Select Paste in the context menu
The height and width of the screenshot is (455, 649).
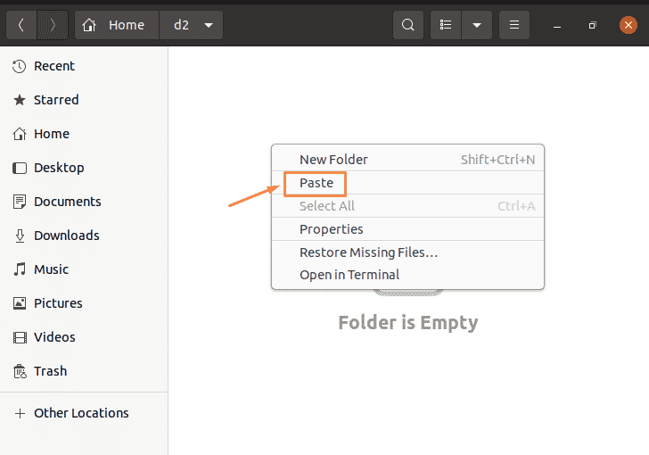pos(407,183)
